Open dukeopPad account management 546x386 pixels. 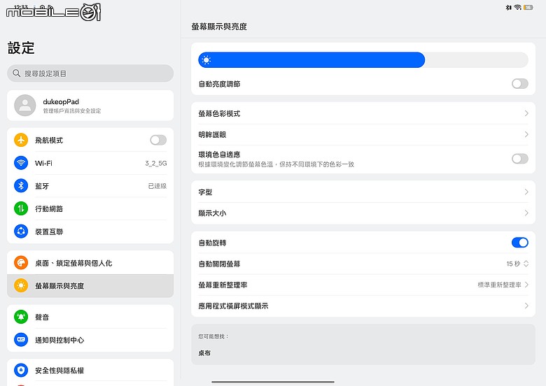[90, 106]
